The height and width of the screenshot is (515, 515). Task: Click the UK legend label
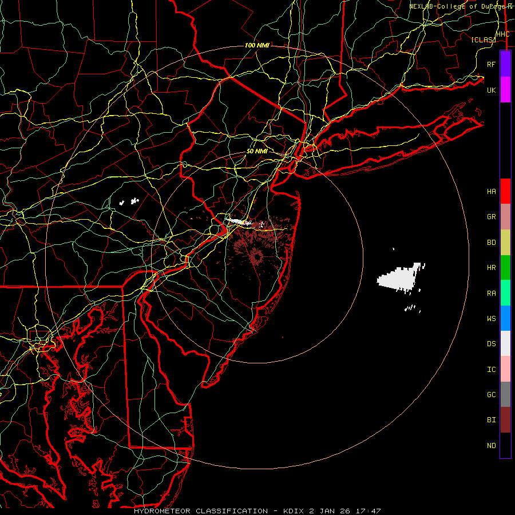click(x=491, y=90)
